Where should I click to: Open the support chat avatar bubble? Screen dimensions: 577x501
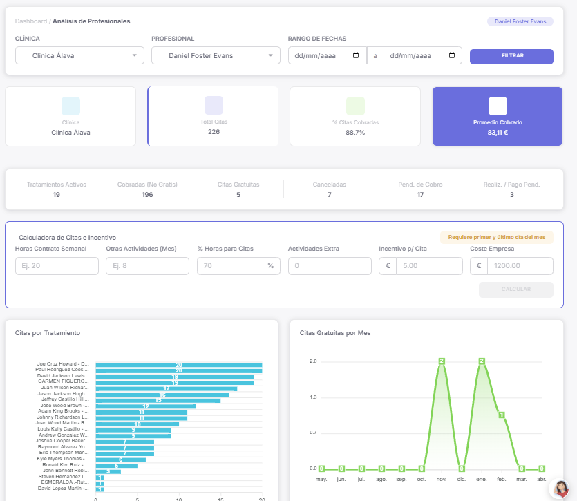coord(562,488)
